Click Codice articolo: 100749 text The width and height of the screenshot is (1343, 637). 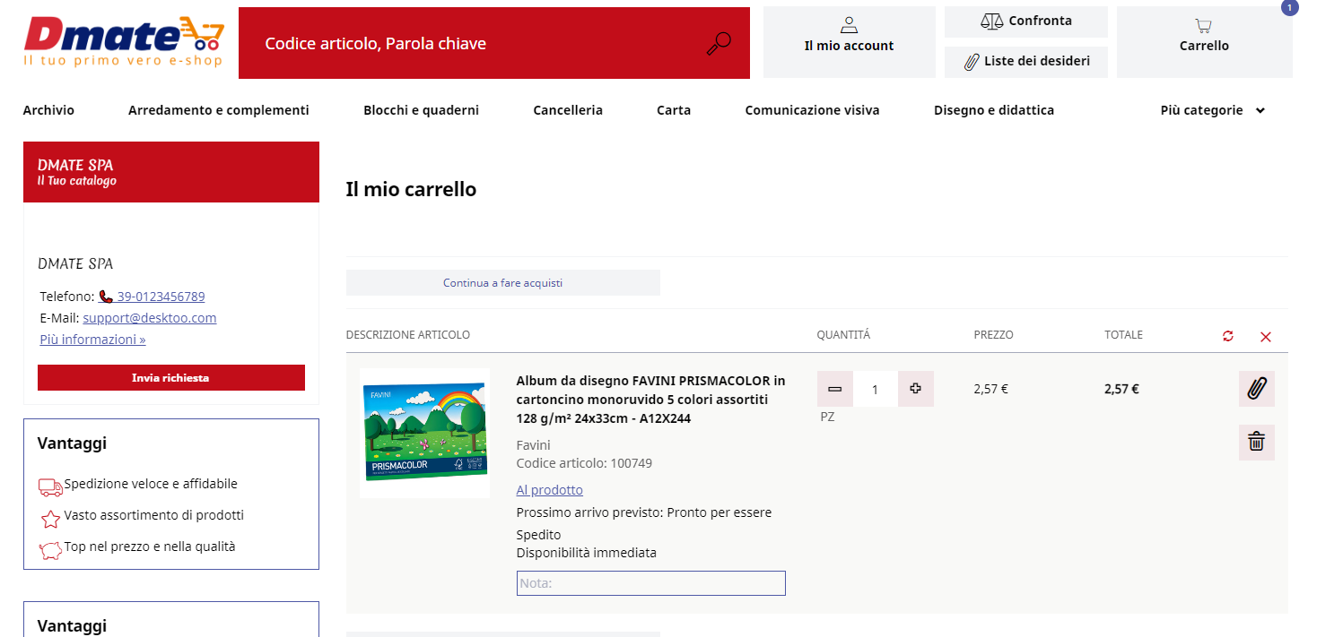[x=584, y=463]
